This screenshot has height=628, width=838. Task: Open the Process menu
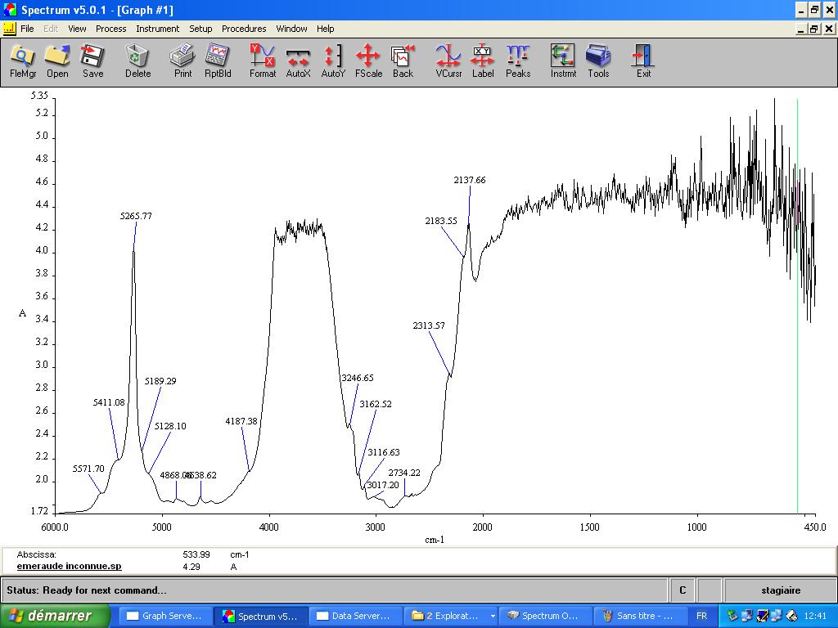(110, 29)
